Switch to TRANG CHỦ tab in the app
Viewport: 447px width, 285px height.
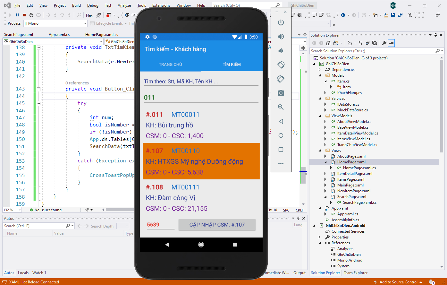[170, 65]
